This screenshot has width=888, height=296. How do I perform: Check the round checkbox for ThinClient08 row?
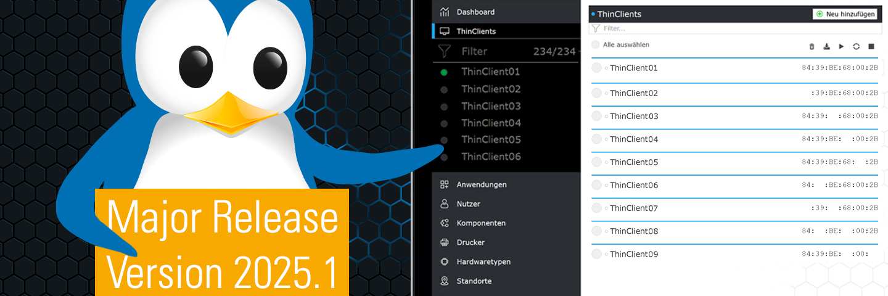[596, 231]
